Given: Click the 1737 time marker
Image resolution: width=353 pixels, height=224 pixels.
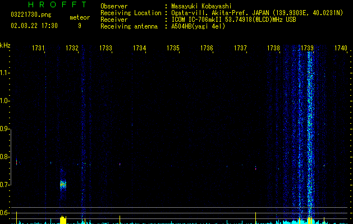Looking at the screenshot, I should pyautogui.click(x=240, y=48).
